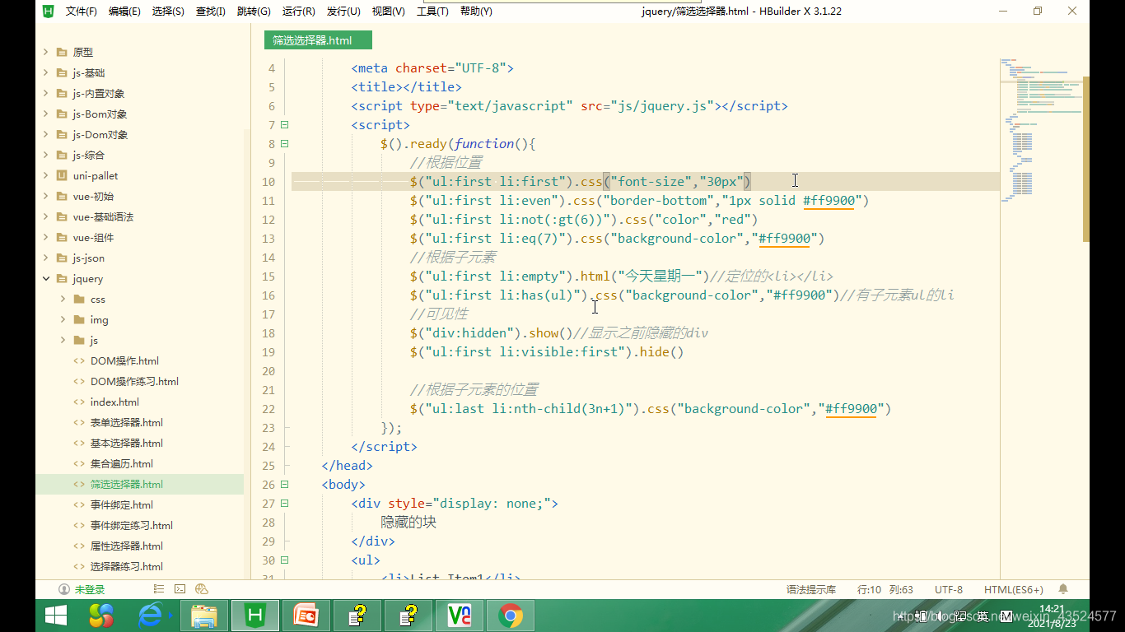Open 基本选择器.html in the file tree

127,443
